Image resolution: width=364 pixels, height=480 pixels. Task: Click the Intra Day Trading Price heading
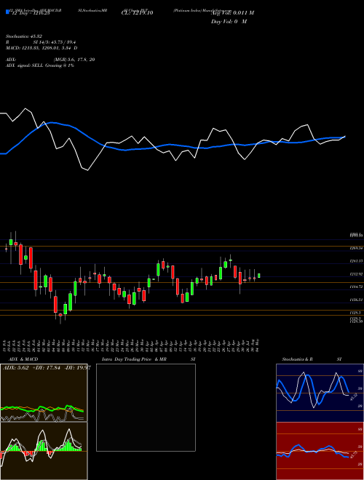coord(134,359)
